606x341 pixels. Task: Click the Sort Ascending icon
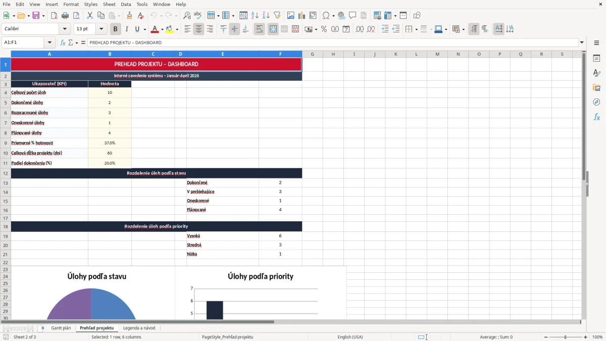tap(255, 16)
